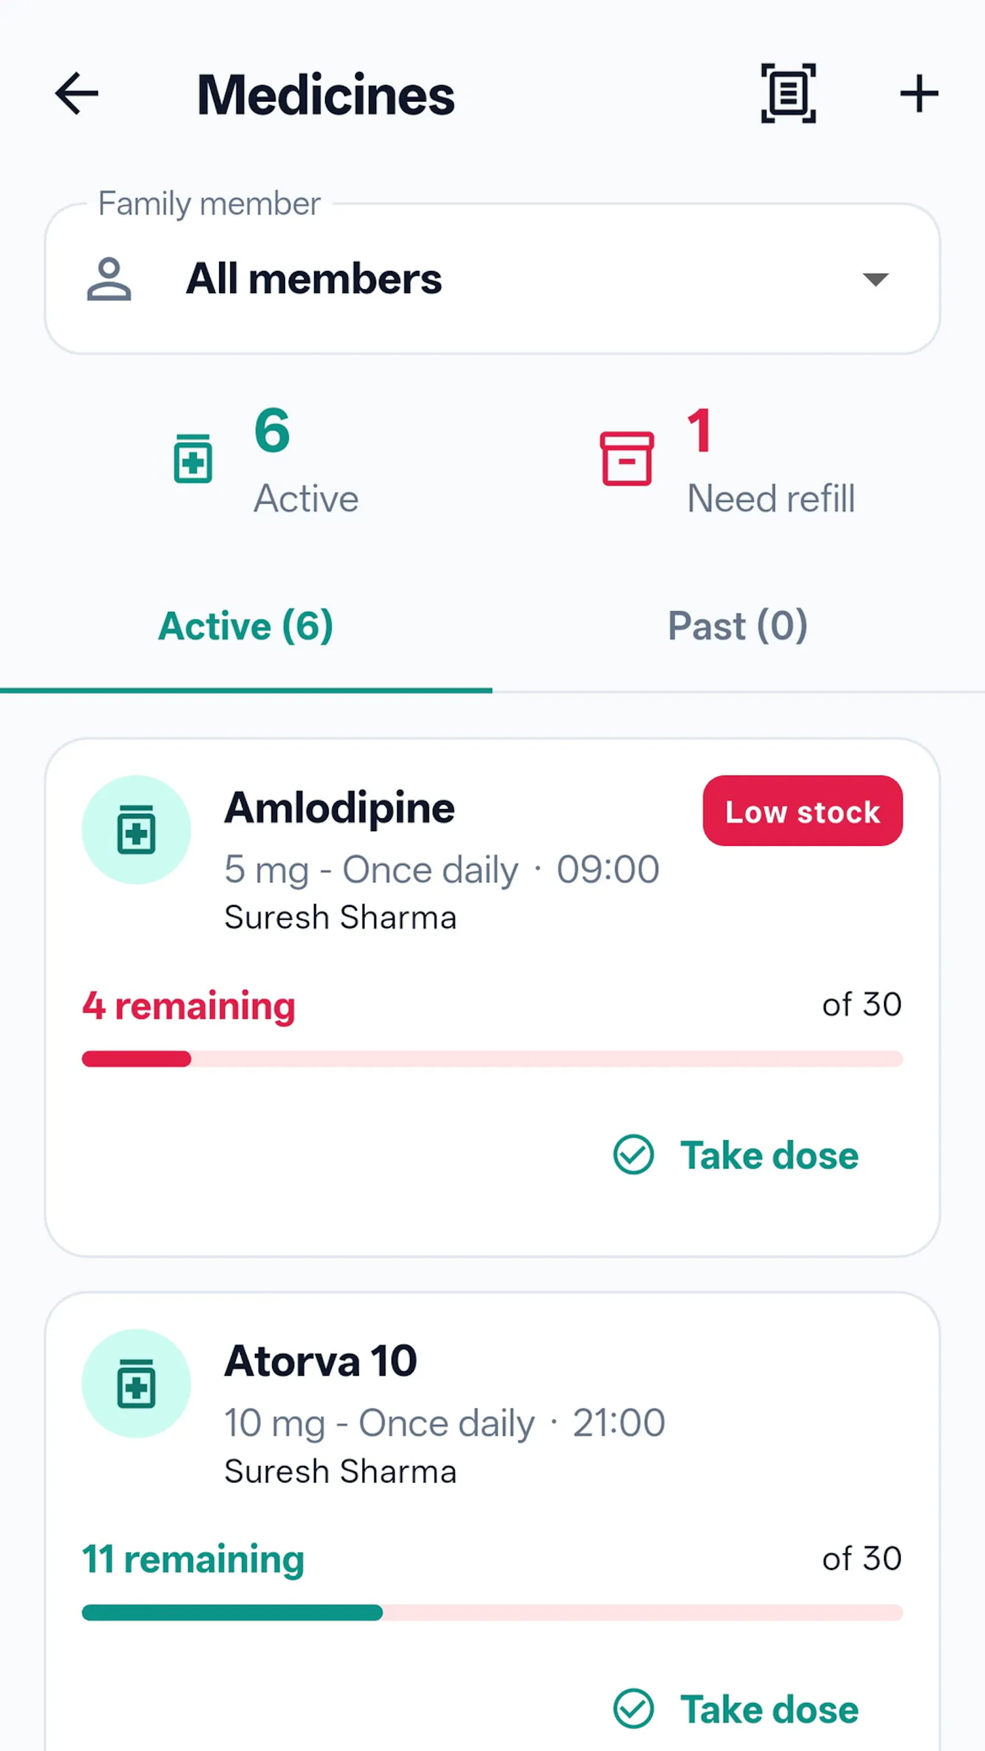Open the All members selector
This screenshot has height=1751, width=985.
(492, 279)
